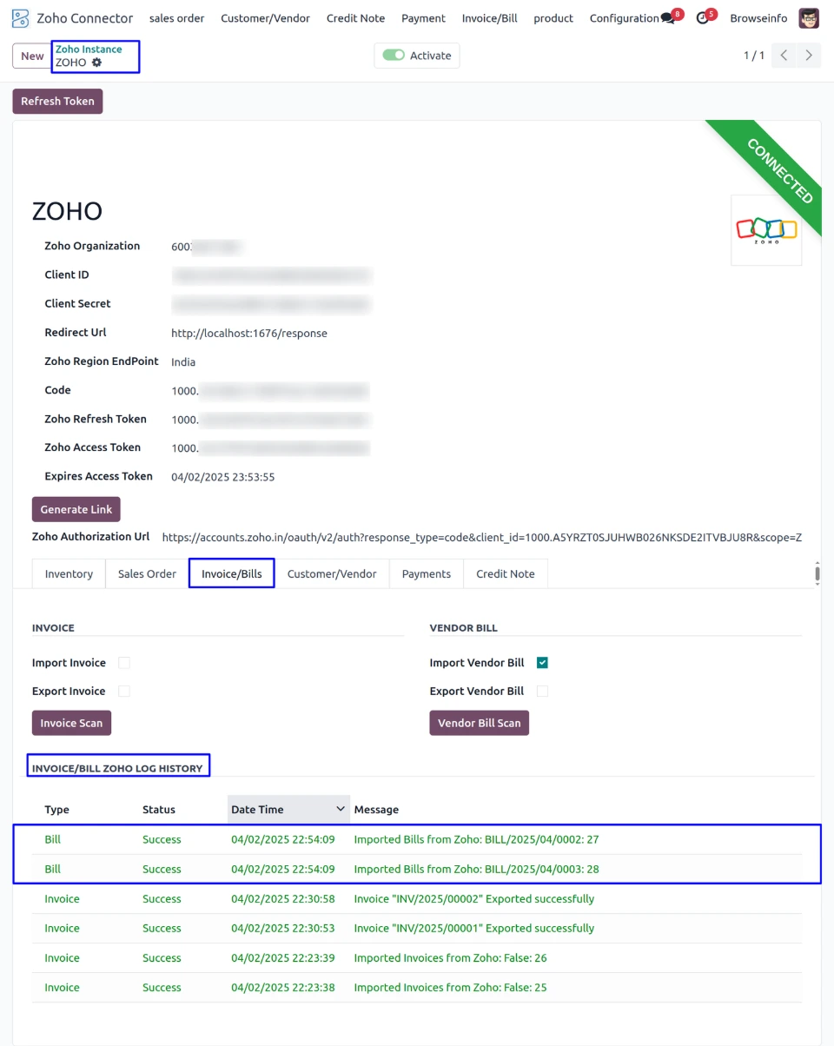Open the Customer/Vendor top menu
The image size is (834, 1046).
point(265,18)
